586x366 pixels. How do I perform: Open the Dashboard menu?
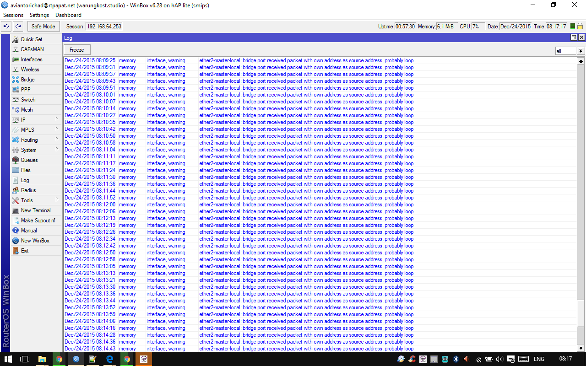coord(68,15)
